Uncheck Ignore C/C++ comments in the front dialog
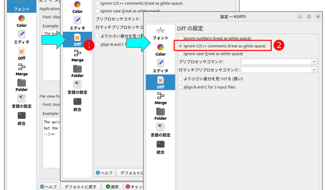325x190 pixels. click(x=181, y=46)
